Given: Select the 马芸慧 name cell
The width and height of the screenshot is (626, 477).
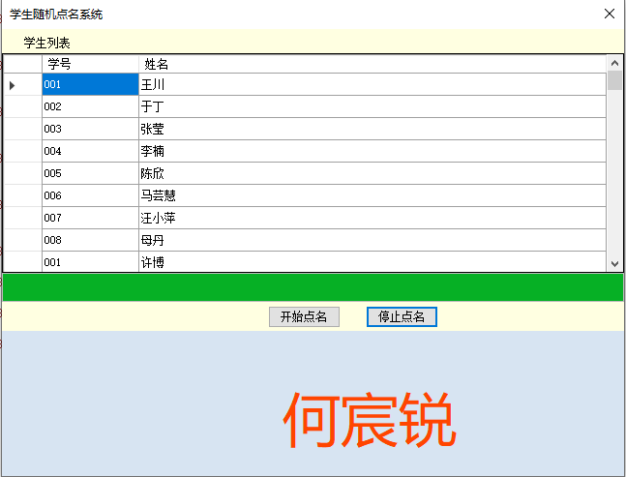Looking at the screenshot, I should coord(373,195).
